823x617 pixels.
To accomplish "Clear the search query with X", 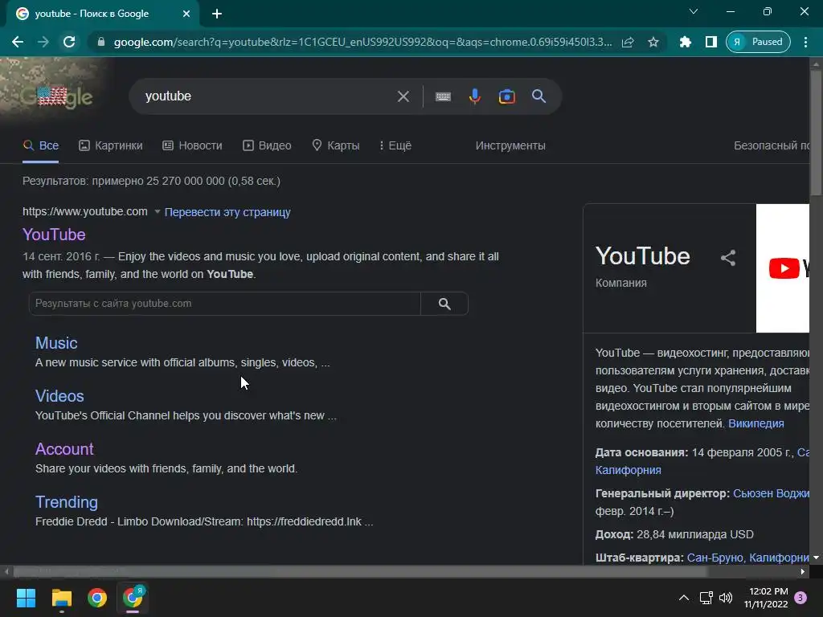I will click(403, 96).
